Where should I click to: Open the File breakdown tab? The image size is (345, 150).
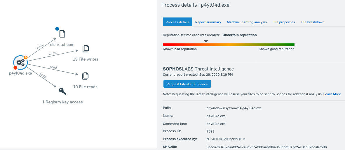[312, 22]
